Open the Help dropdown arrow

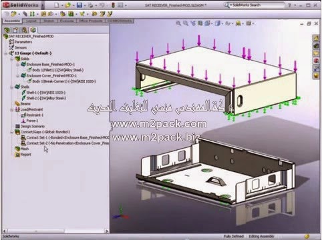click(x=295, y=5)
